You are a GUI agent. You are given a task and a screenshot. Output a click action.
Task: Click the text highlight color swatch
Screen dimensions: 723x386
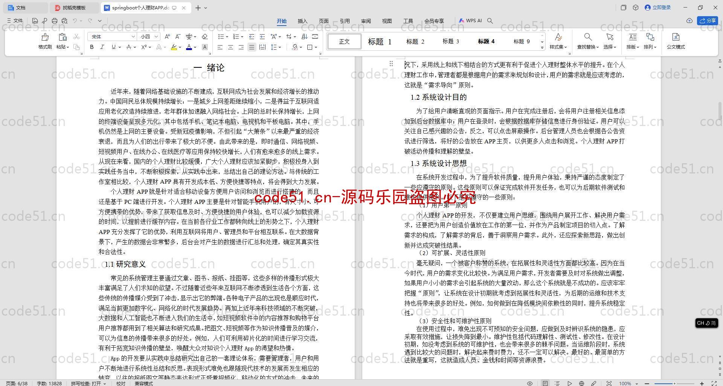point(174,47)
